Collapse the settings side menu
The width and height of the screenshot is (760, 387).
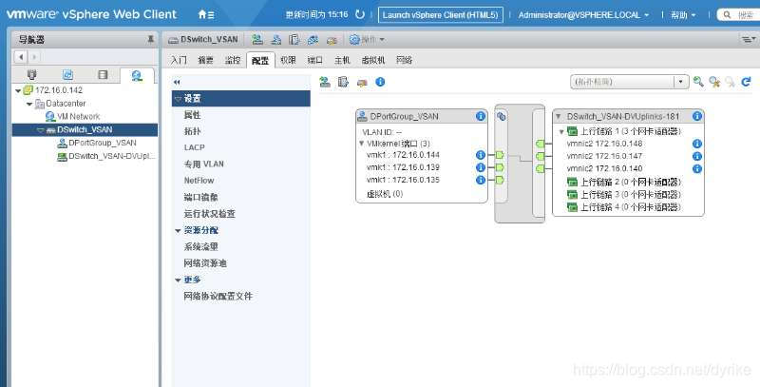point(177,82)
